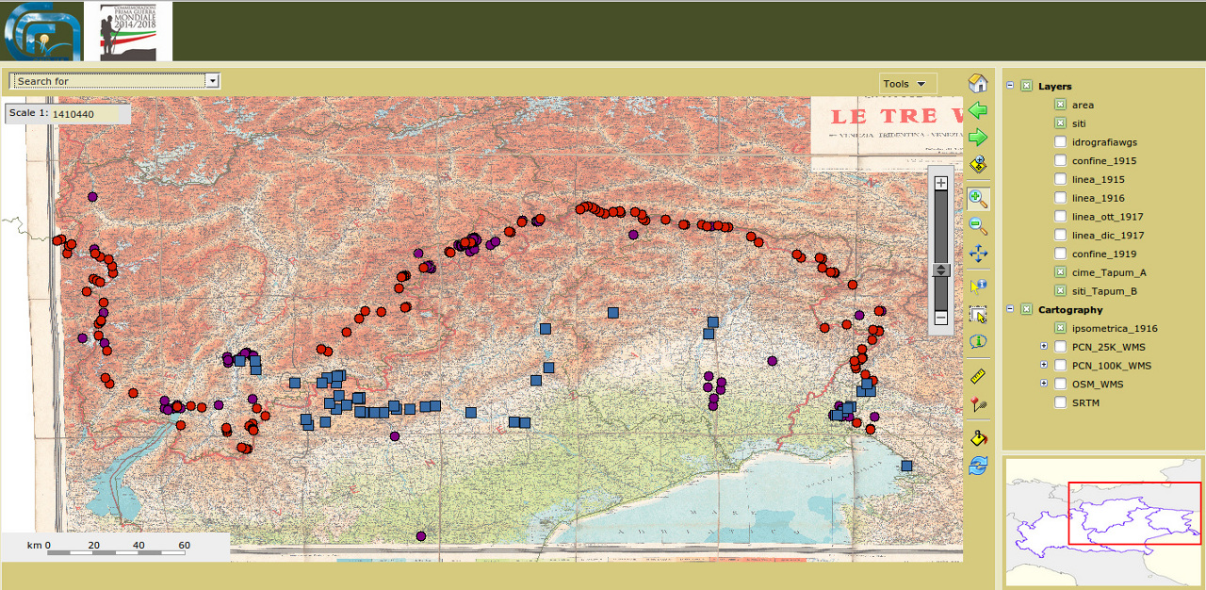Disable the cime_Tapum_A layer
This screenshot has height=590, width=1206.
click(1060, 272)
